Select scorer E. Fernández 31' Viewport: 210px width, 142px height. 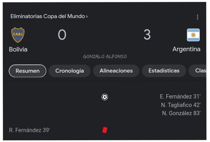pyautogui.click(x=180, y=96)
